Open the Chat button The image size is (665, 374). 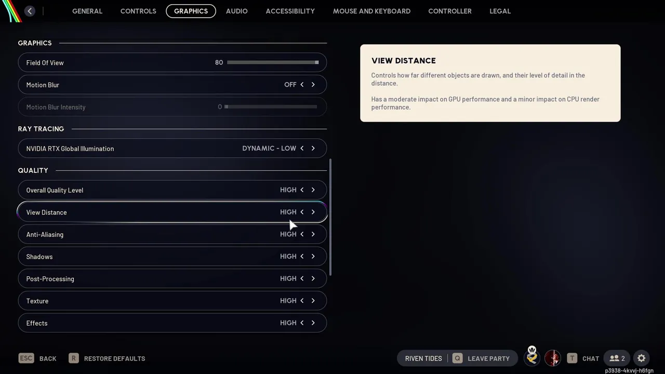[591, 358]
